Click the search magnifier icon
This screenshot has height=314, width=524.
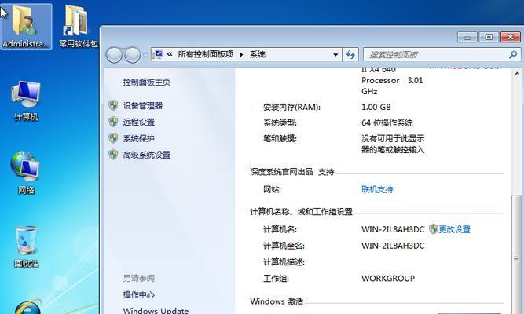point(513,54)
